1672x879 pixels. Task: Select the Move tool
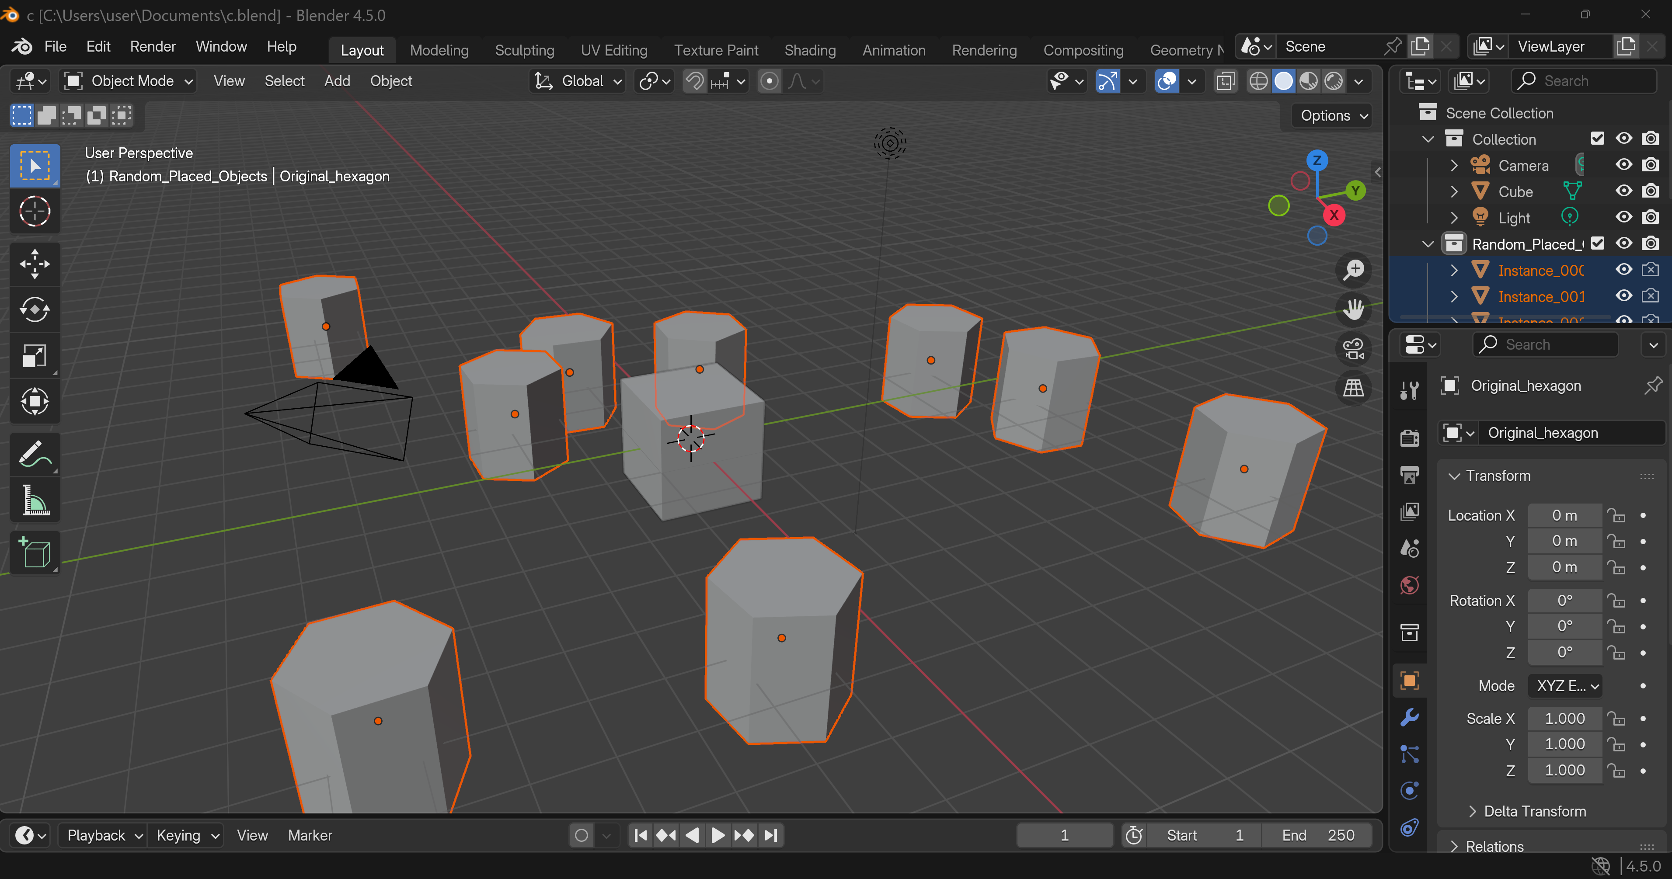(x=35, y=264)
